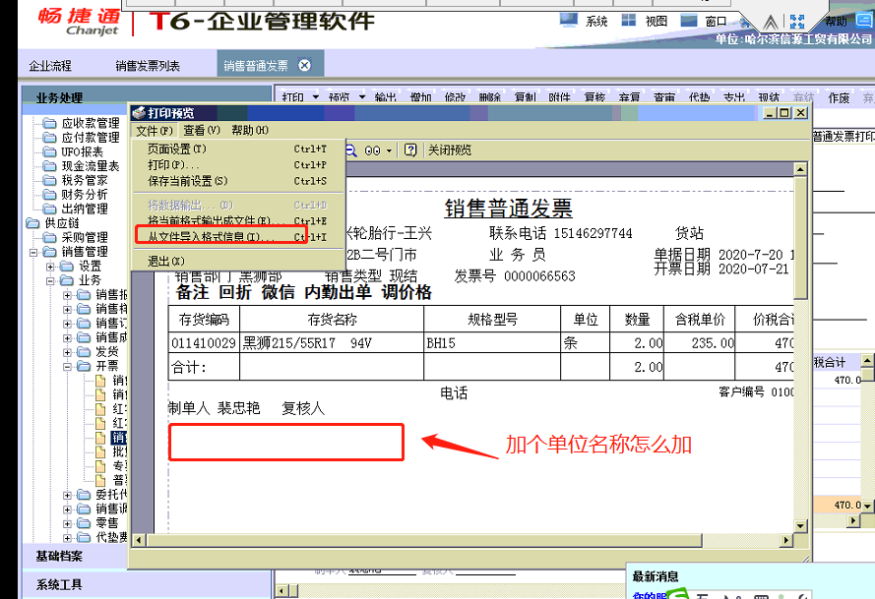Screen dimensions: 875x599
Task: Close the 销售普通发票 tab via its X icon
Action: (304, 65)
